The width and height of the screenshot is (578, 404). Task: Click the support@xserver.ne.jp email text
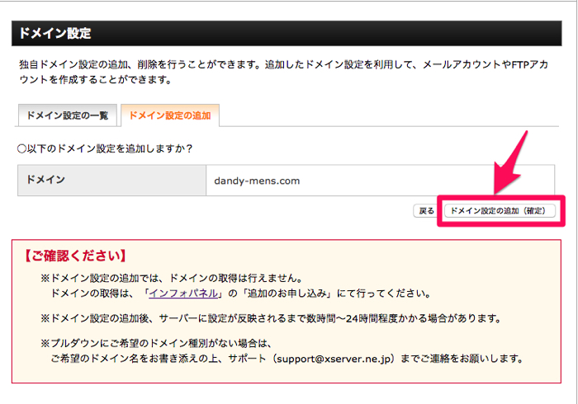pos(333,359)
